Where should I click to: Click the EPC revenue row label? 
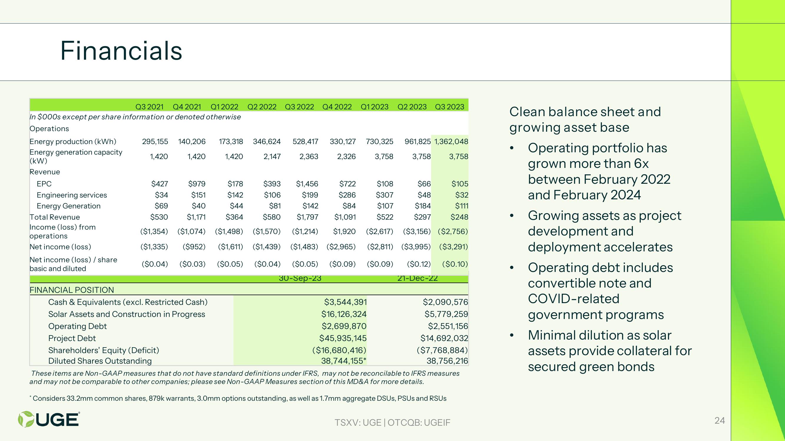tap(44, 184)
